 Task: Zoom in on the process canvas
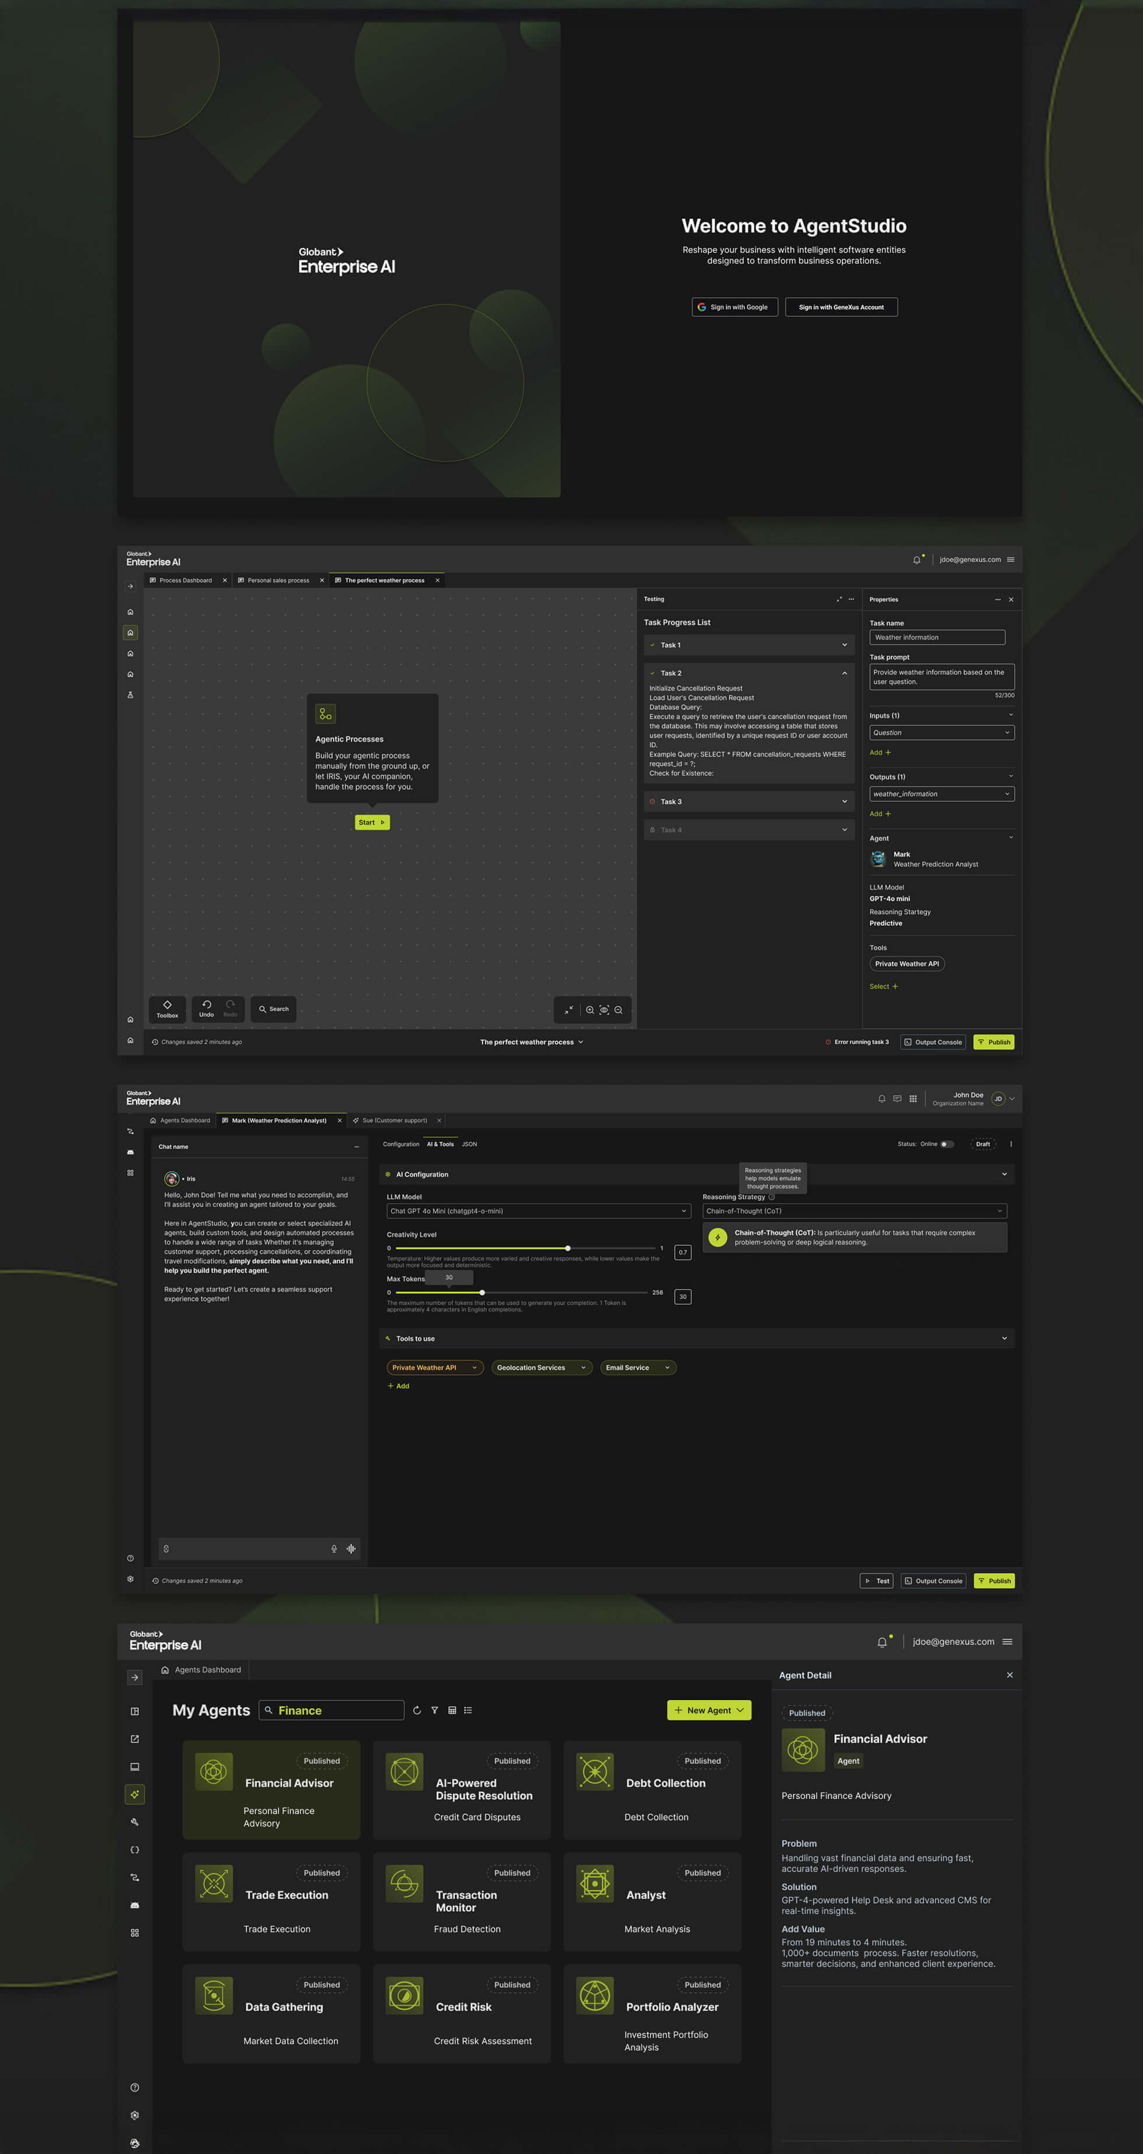[x=590, y=1010]
